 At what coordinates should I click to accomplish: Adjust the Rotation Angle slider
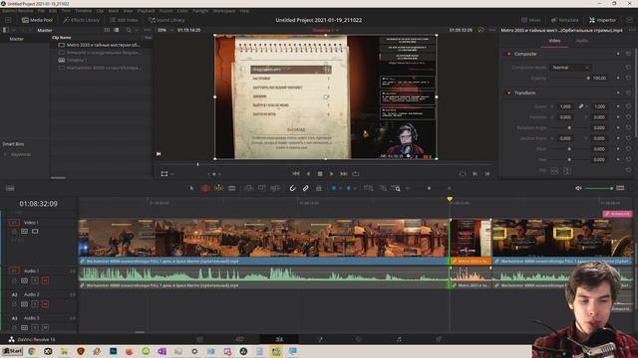tap(569, 127)
